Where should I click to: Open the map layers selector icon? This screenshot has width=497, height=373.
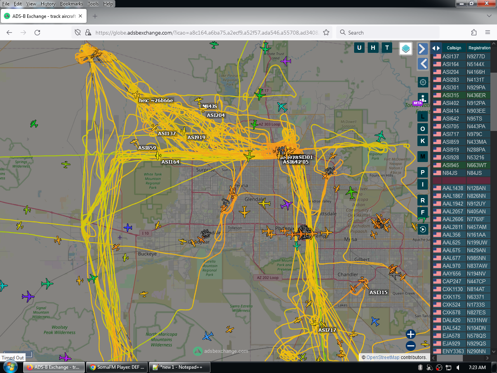pyautogui.click(x=406, y=49)
